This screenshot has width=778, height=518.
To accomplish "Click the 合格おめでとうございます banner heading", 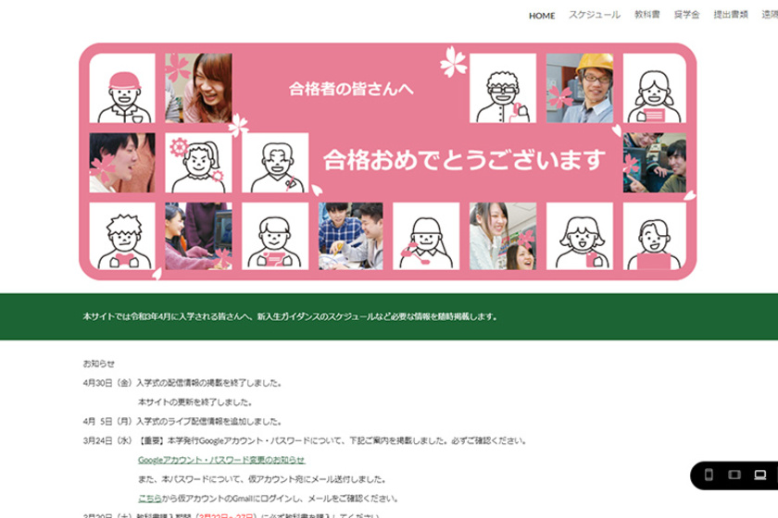I will [x=463, y=160].
